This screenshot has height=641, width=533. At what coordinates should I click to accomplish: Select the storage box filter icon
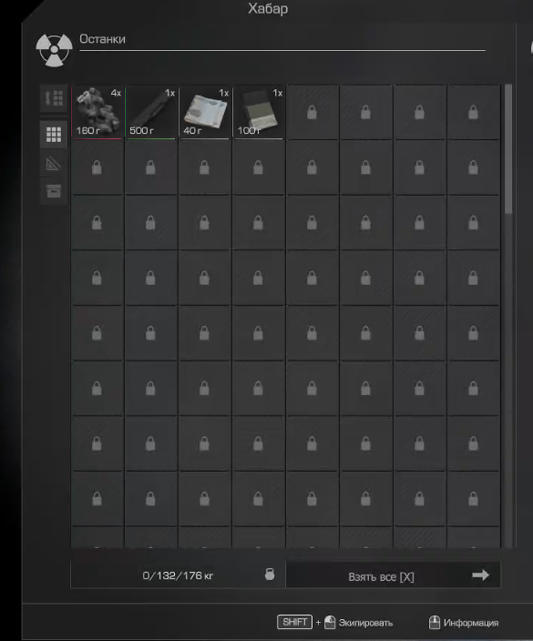point(54,191)
